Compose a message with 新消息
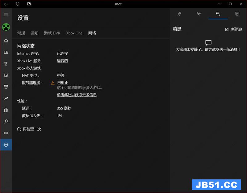 pyautogui.click(x=234, y=29)
